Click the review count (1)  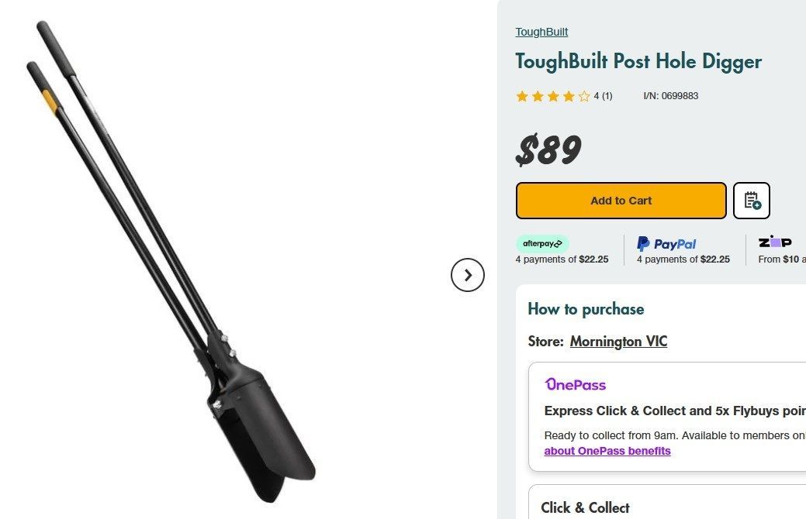tap(607, 96)
